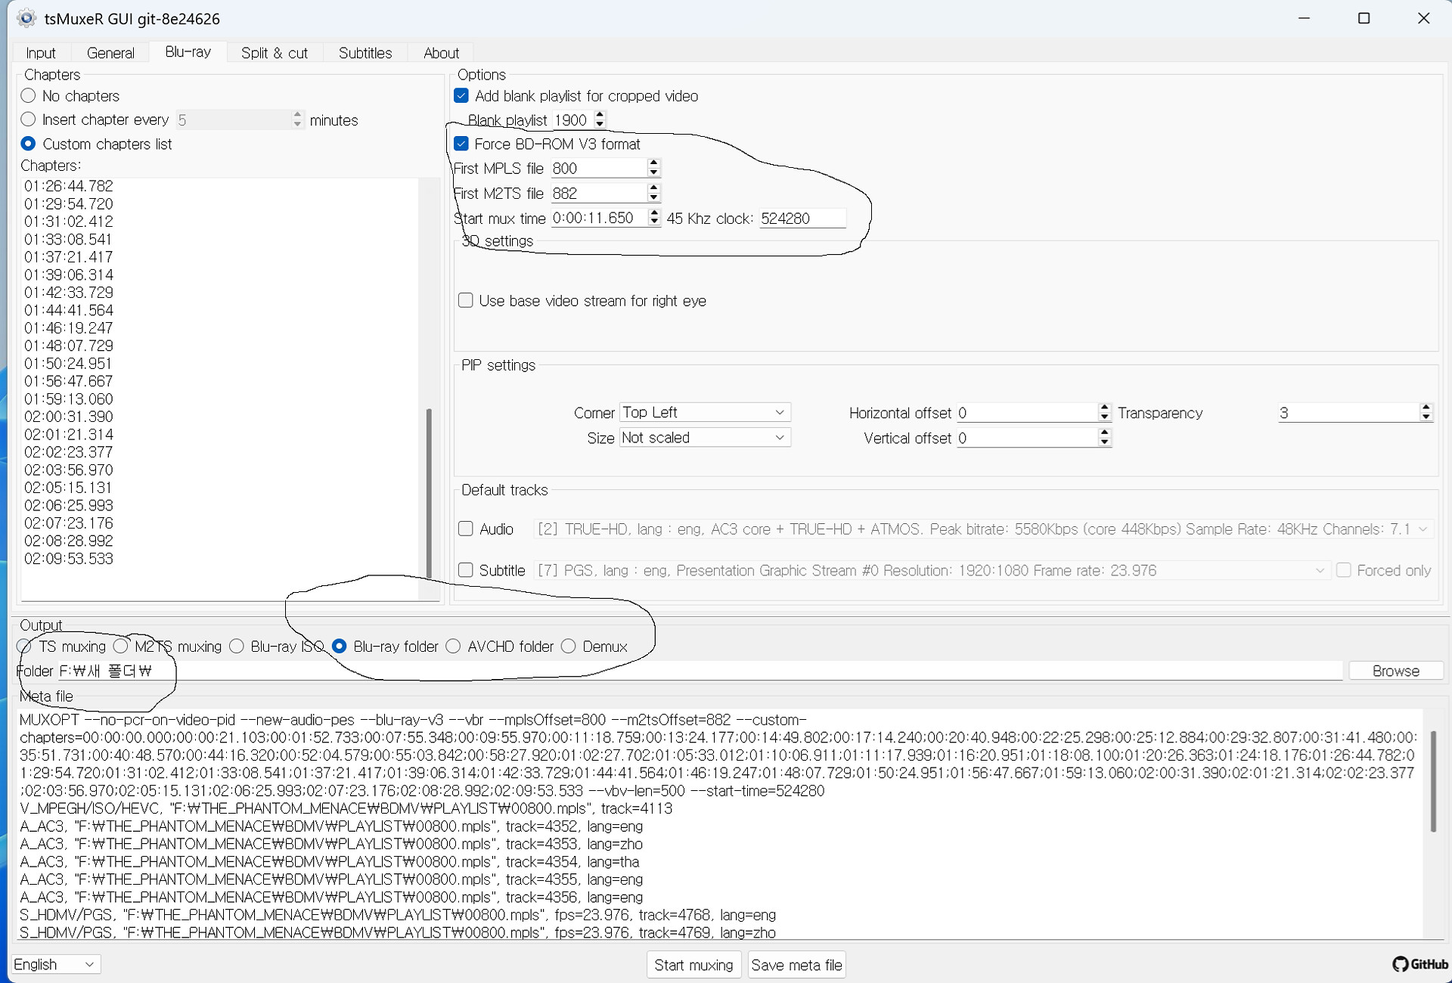
Task: Enable base video stream for right eye
Action: 466,300
